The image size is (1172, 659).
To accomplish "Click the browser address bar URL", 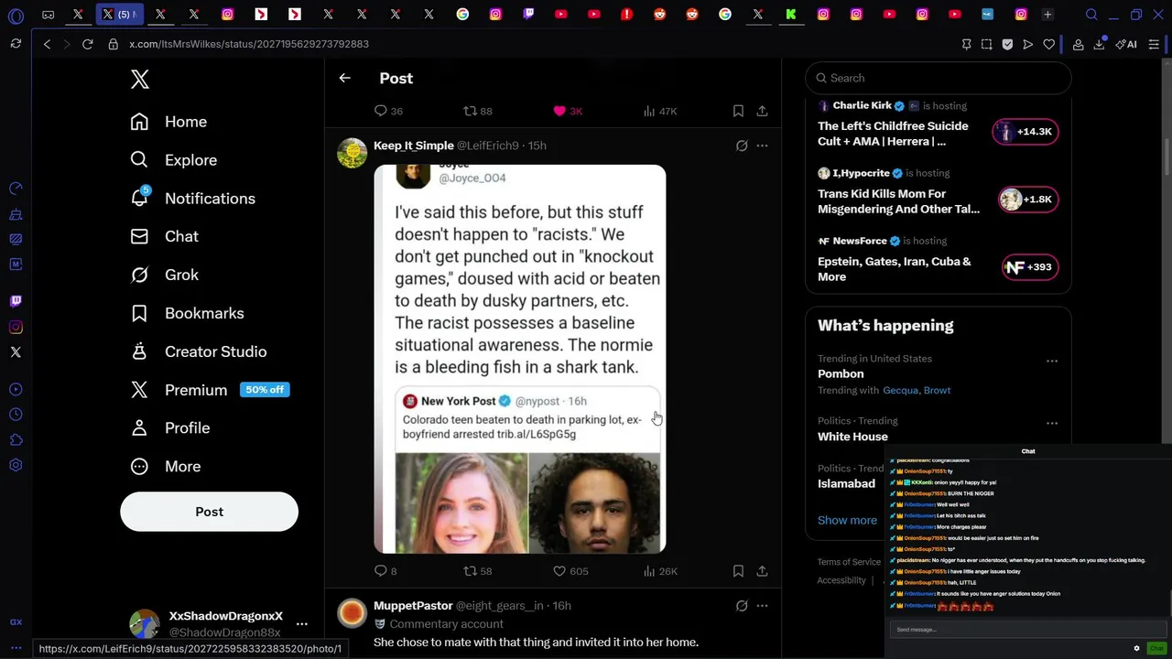I will [249, 44].
